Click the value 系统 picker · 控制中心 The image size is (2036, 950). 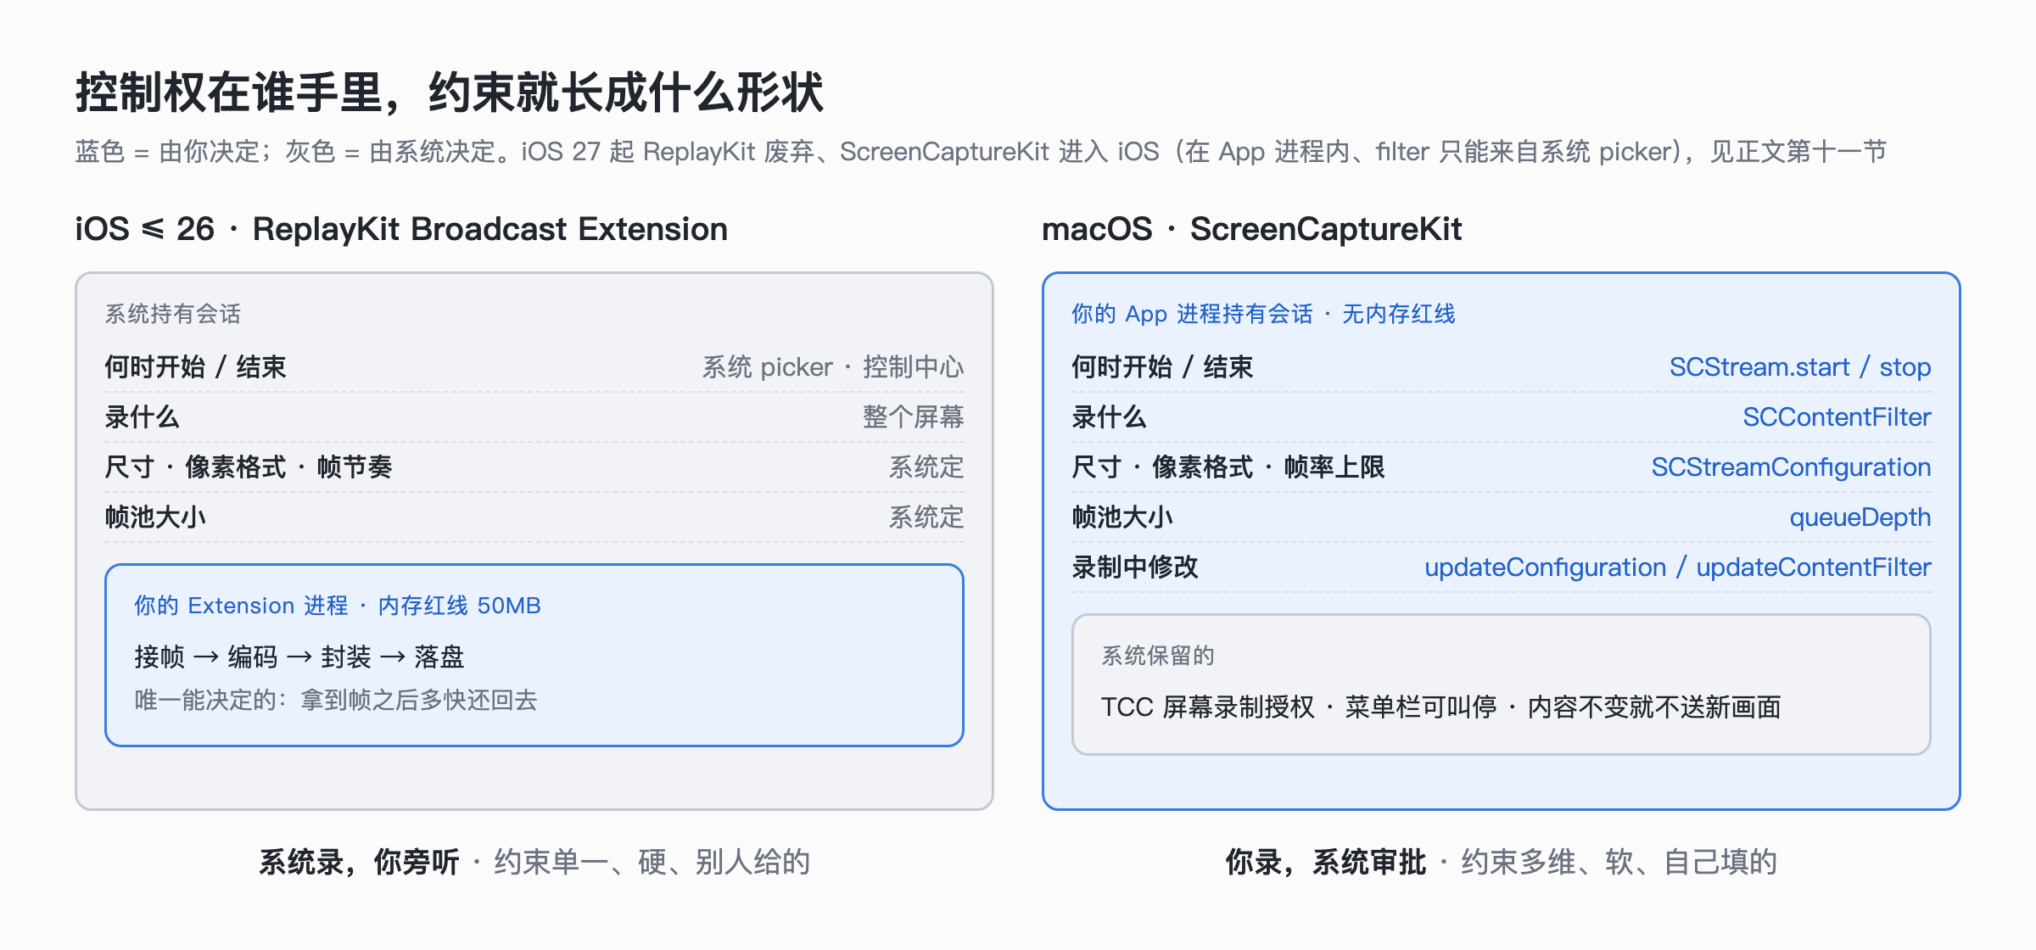(x=833, y=366)
